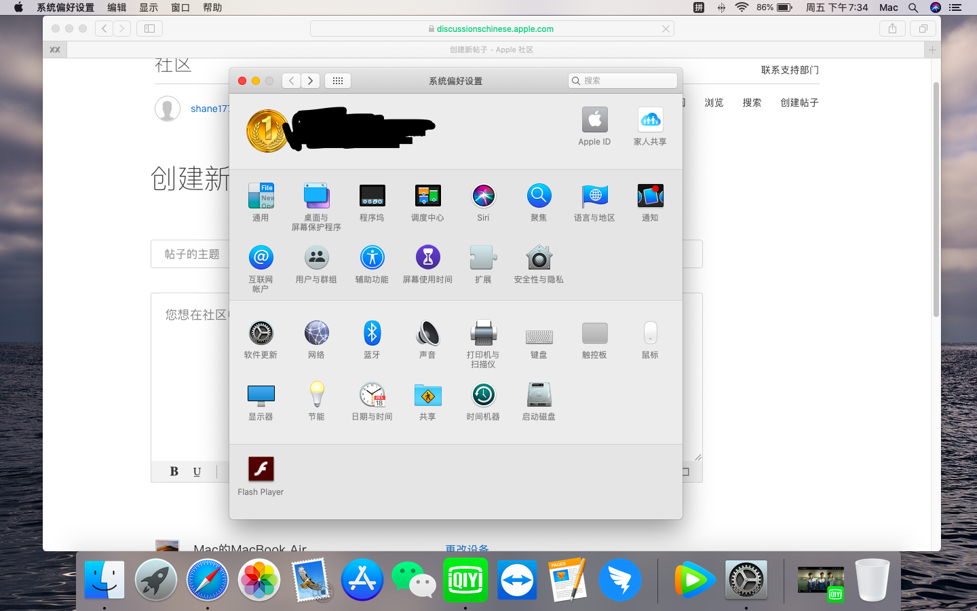The height and width of the screenshot is (611, 977).
Task: Open the Bluetooth (蓝牙) preference pane
Action: pyautogui.click(x=372, y=333)
